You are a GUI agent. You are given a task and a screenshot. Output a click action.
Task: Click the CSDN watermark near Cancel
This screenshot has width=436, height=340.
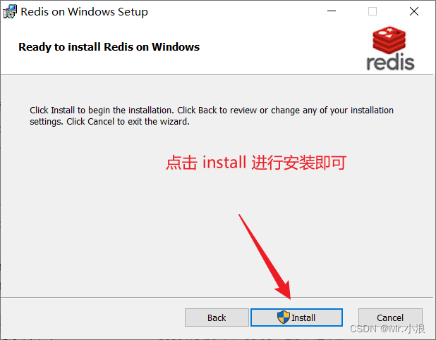coord(387,329)
